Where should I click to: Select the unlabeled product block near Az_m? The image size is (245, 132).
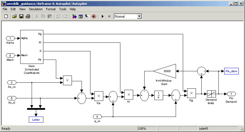coord(67,80)
